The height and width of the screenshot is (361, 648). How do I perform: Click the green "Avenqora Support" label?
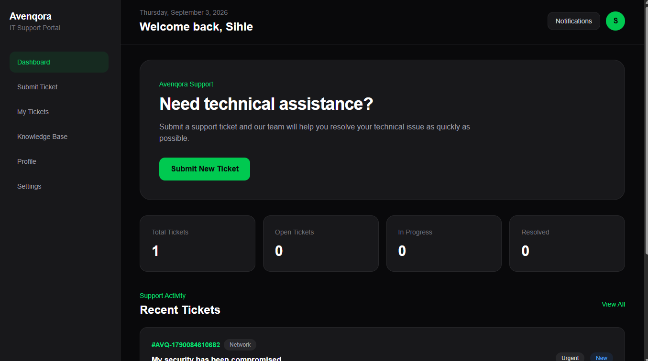tap(186, 84)
